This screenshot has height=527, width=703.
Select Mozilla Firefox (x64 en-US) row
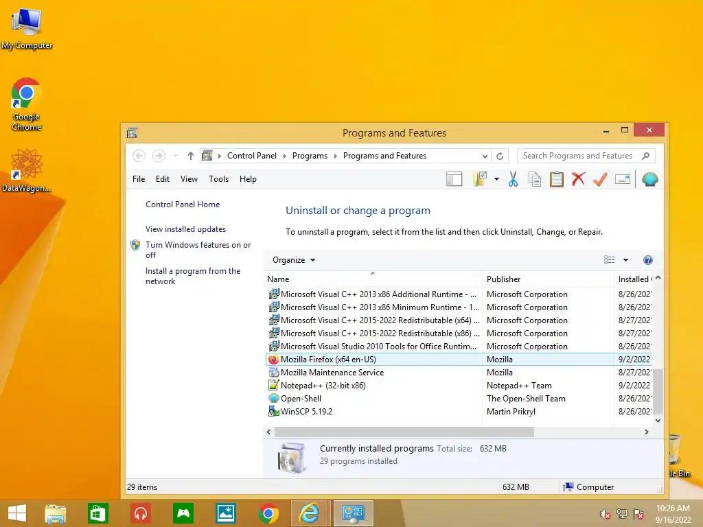(x=458, y=360)
